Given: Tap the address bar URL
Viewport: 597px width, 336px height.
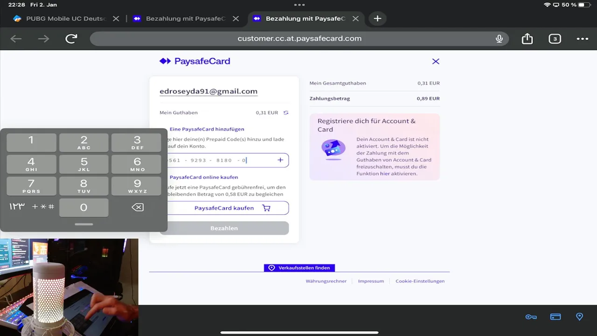Looking at the screenshot, I should (299, 39).
